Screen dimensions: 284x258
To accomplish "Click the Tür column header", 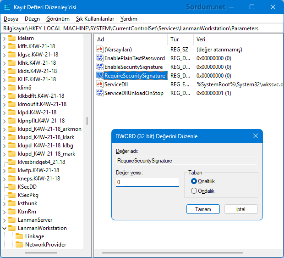I will tap(180, 39).
